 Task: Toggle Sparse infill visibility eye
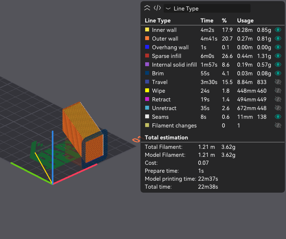tap(278, 56)
